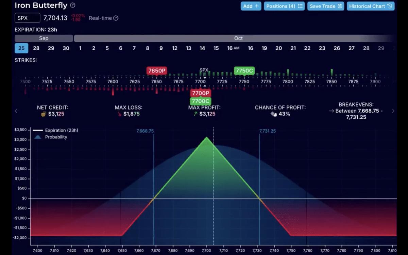Click the Save Trade button
The image size is (408, 255).
click(x=326, y=6)
